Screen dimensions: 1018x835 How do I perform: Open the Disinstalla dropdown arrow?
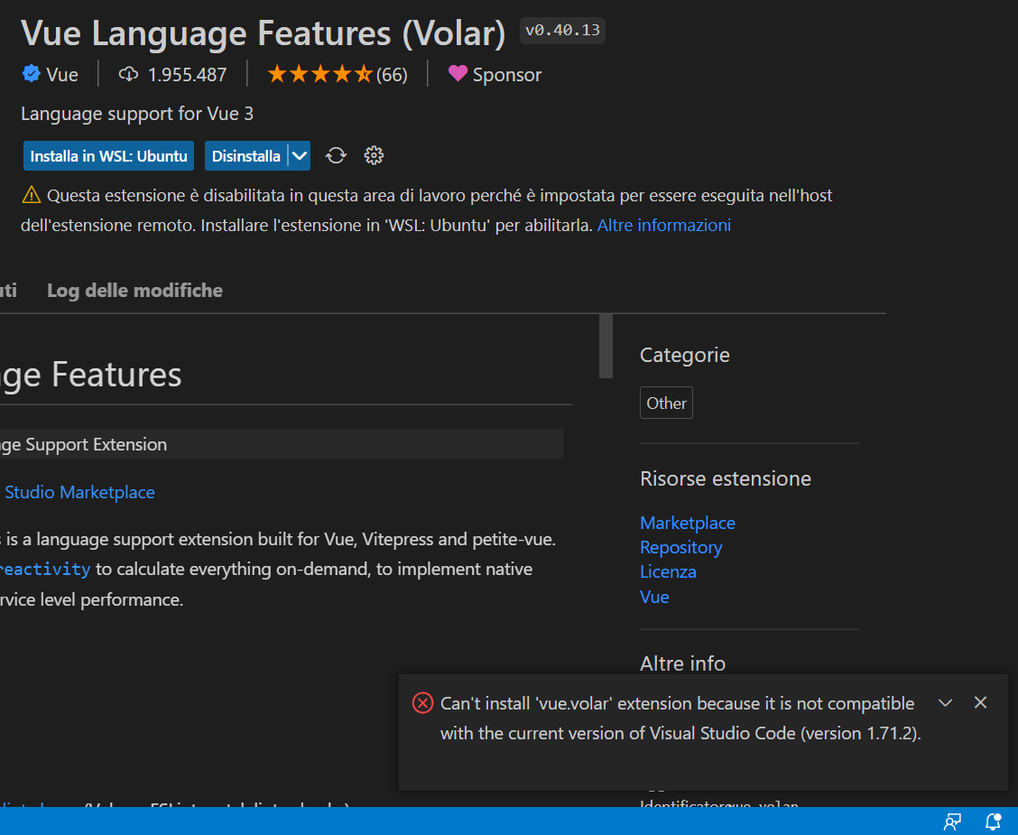300,155
